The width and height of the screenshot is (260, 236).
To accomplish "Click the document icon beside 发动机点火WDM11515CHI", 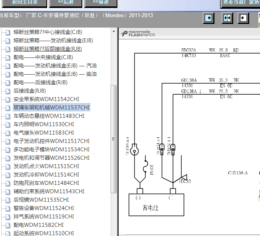I will 8,167.
